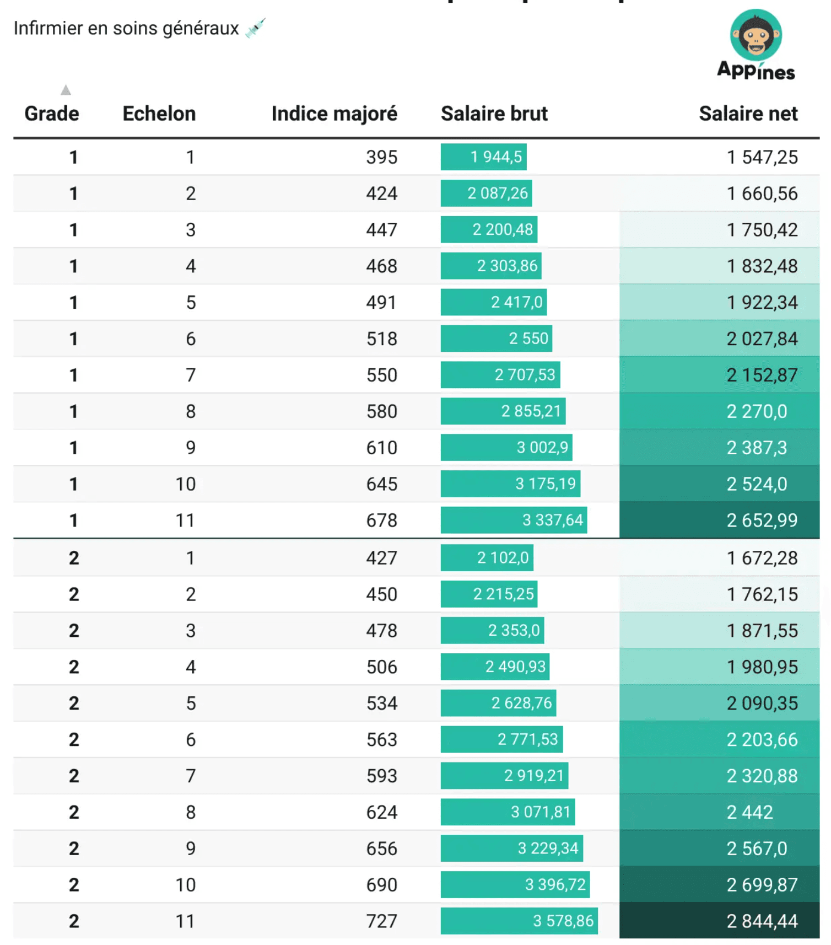Select the 2 550 gross salary bar

[497, 339]
